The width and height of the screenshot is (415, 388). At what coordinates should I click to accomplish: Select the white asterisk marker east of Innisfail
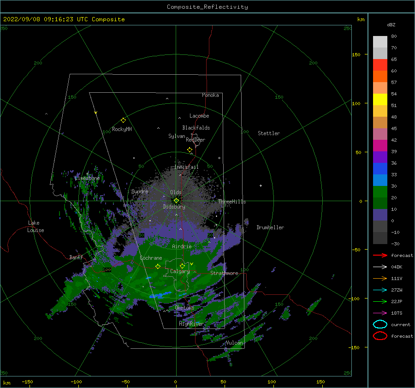(219, 158)
